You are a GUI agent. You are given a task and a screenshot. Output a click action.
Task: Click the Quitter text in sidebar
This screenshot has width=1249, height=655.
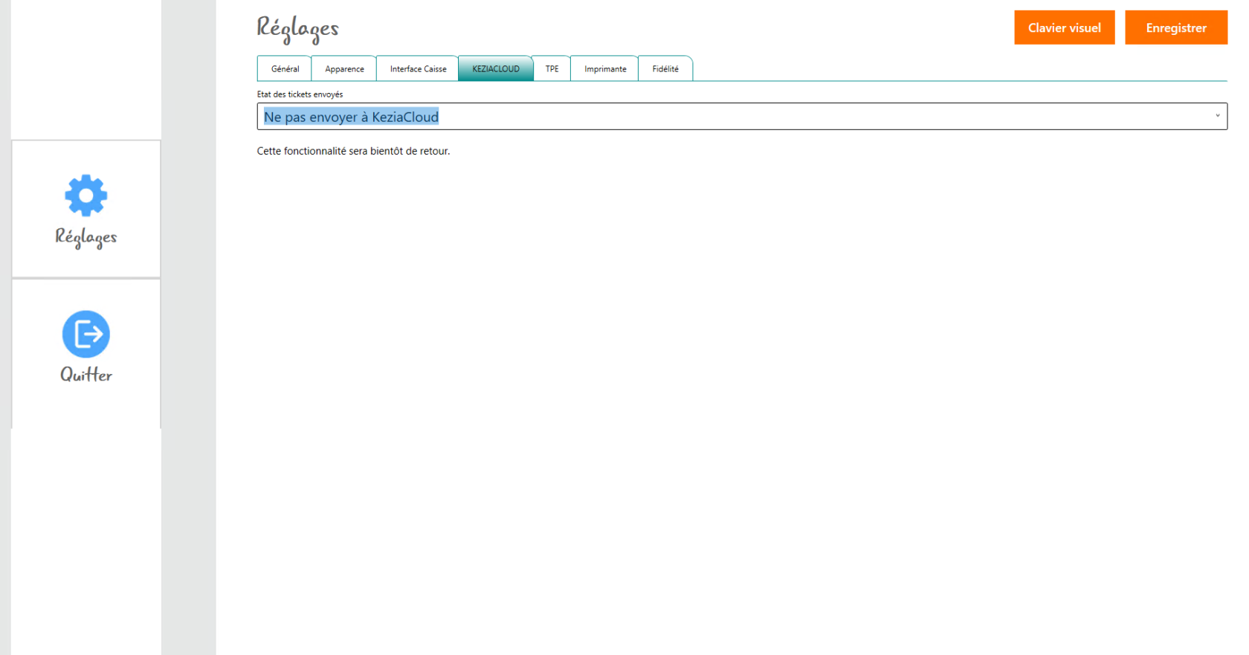[x=86, y=375]
